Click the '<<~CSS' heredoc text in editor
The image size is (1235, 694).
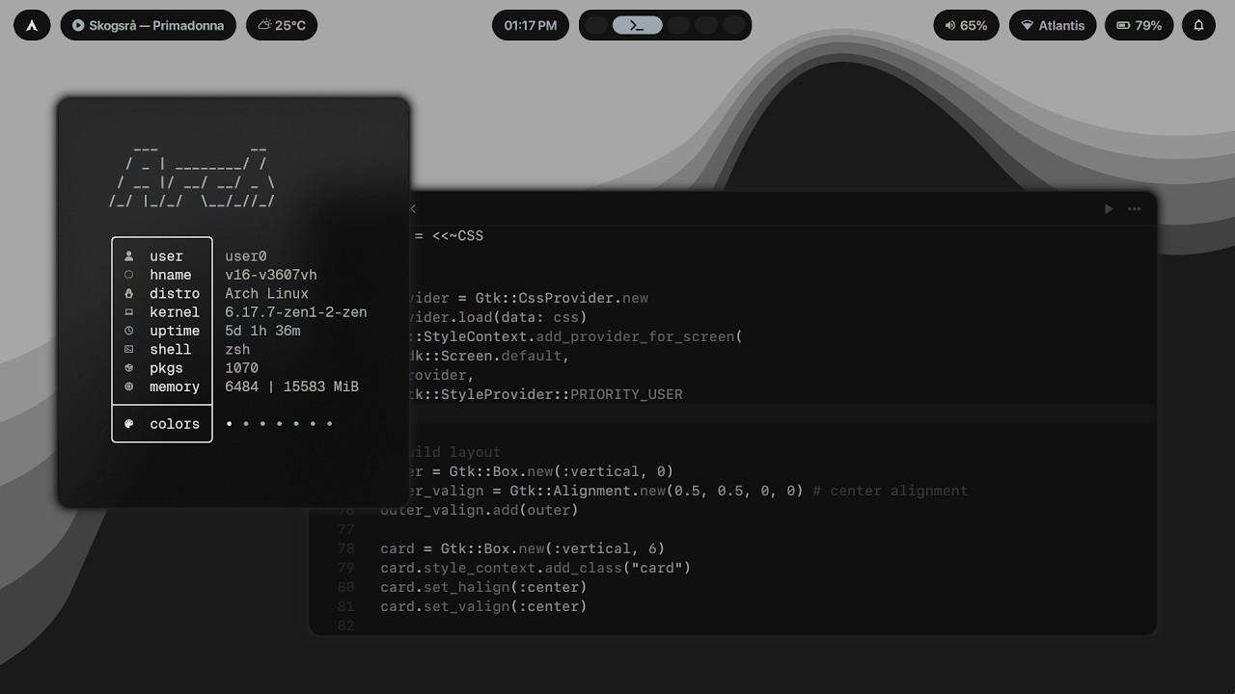coord(457,236)
